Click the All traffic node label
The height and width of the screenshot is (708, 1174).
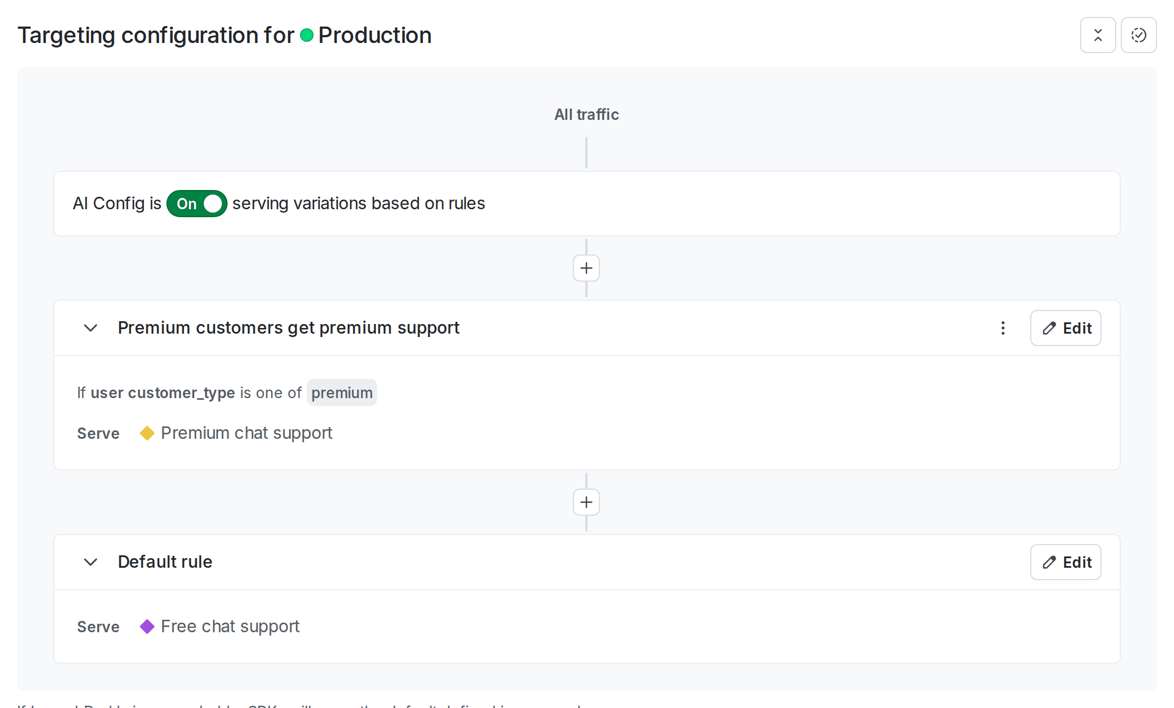pyautogui.click(x=586, y=114)
